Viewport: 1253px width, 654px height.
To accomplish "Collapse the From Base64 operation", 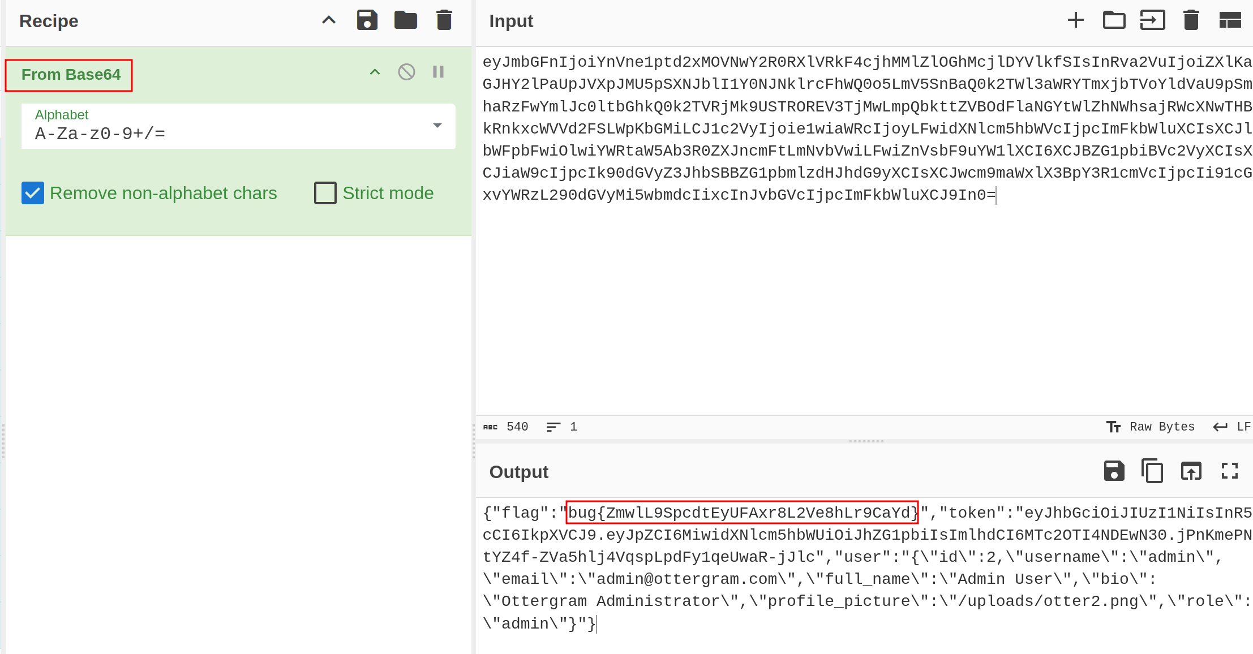I will coord(375,72).
